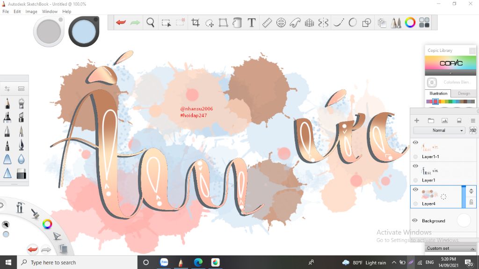Open the Help menu
This screenshot has height=269, width=479.
point(66,12)
